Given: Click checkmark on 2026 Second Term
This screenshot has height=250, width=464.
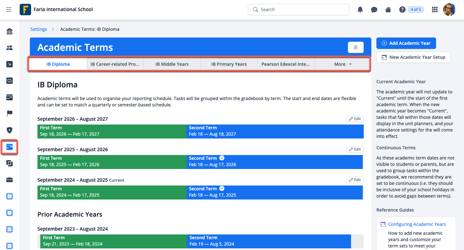Looking at the screenshot, I should pos(222,158).
